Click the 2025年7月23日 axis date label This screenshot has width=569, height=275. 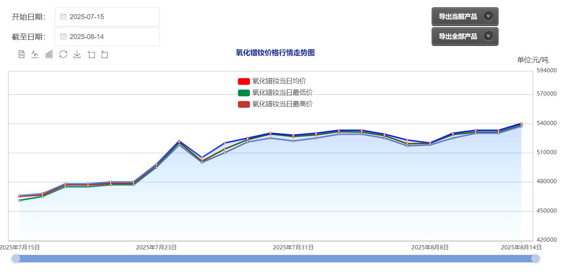click(x=156, y=247)
